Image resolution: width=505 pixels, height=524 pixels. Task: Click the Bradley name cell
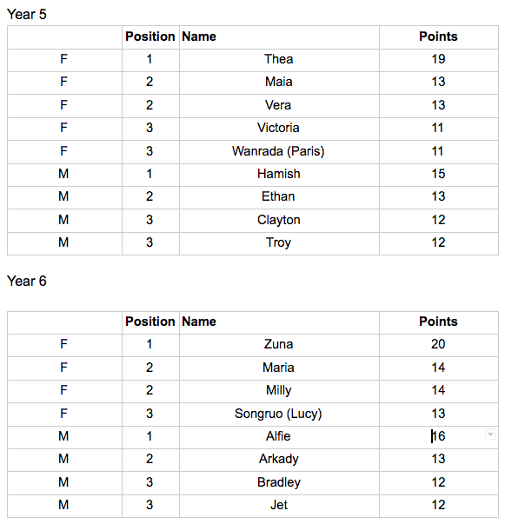[x=279, y=483]
